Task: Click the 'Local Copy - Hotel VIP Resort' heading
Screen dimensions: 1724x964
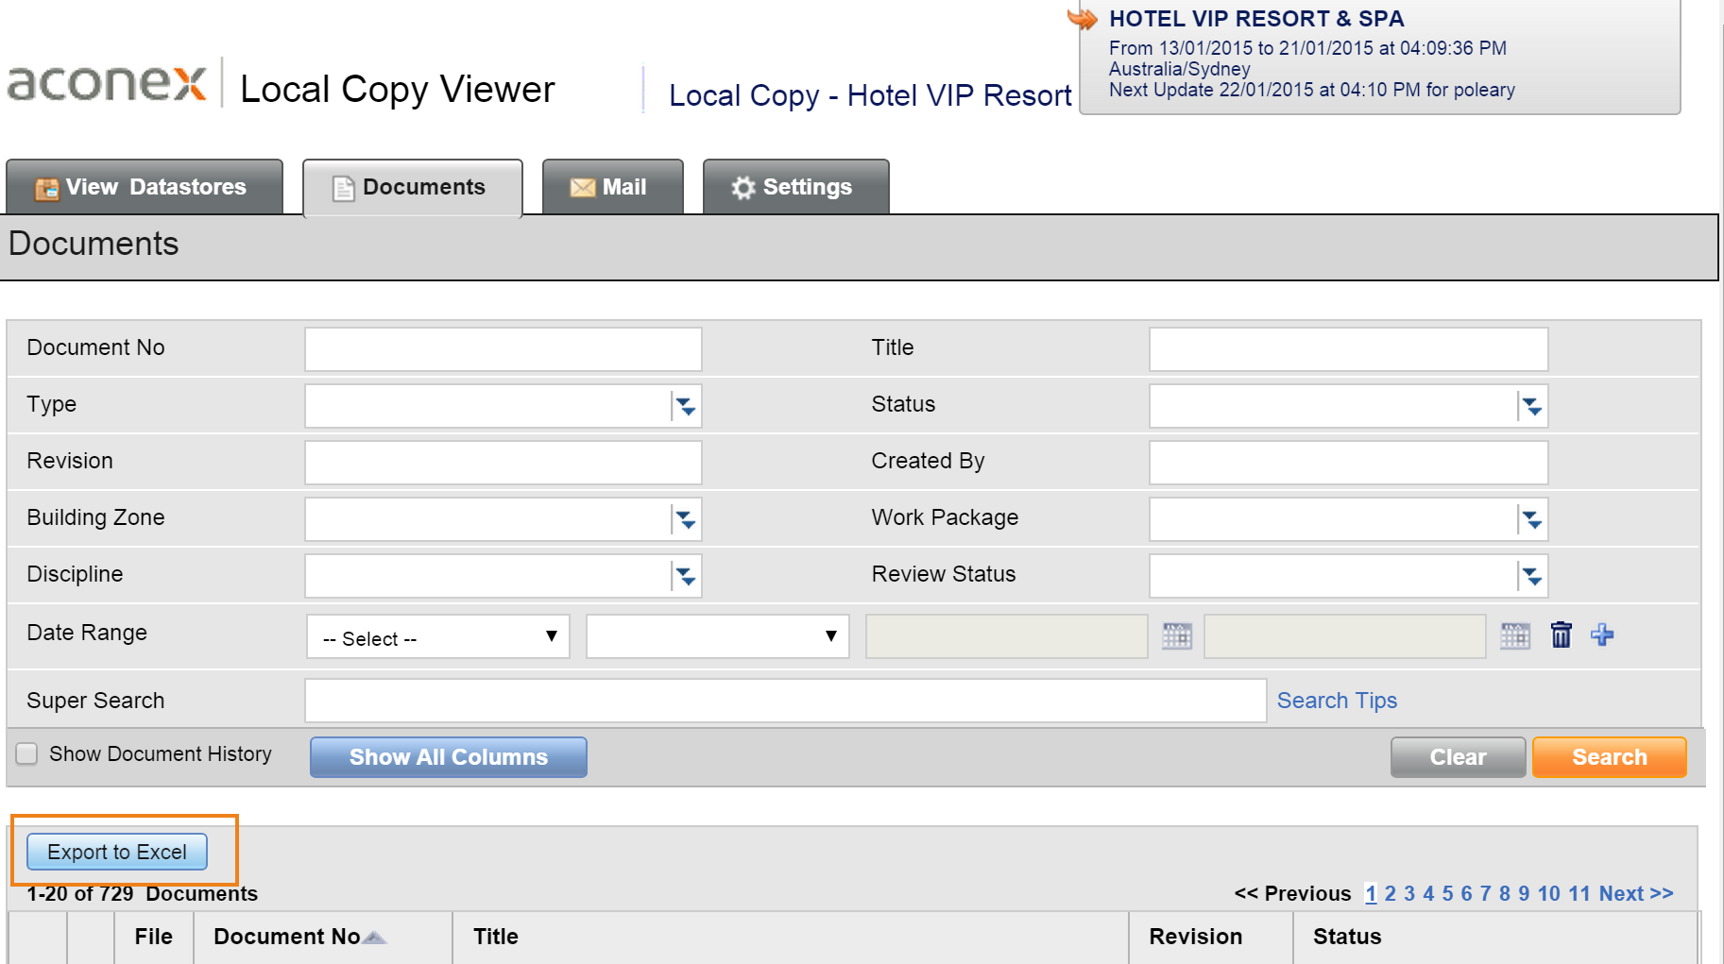Action: (870, 95)
